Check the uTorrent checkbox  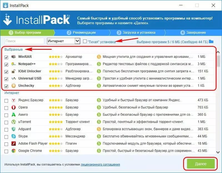coord(6,122)
